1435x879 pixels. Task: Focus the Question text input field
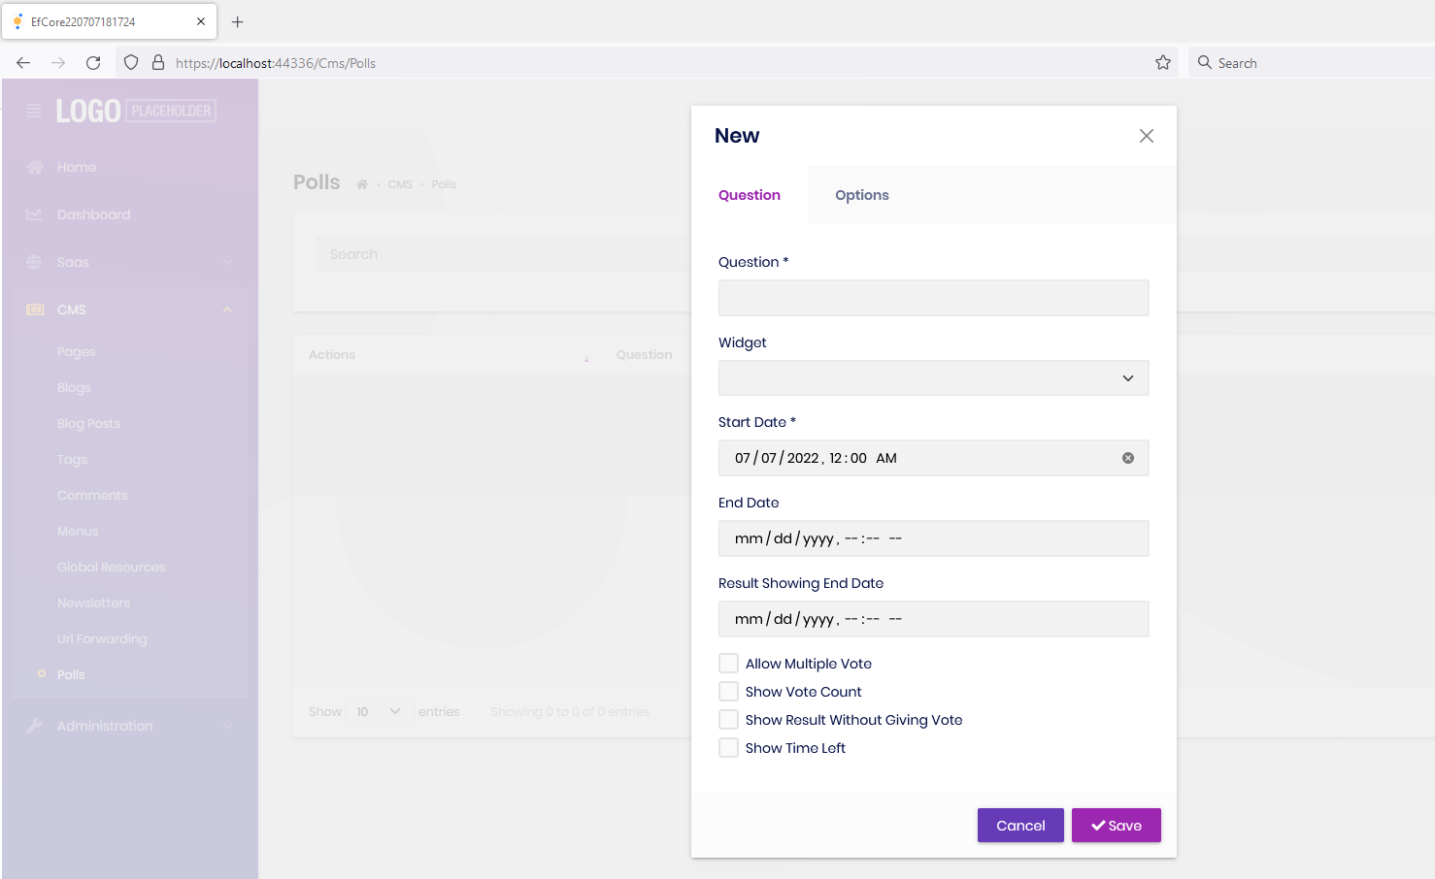(932, 298)
